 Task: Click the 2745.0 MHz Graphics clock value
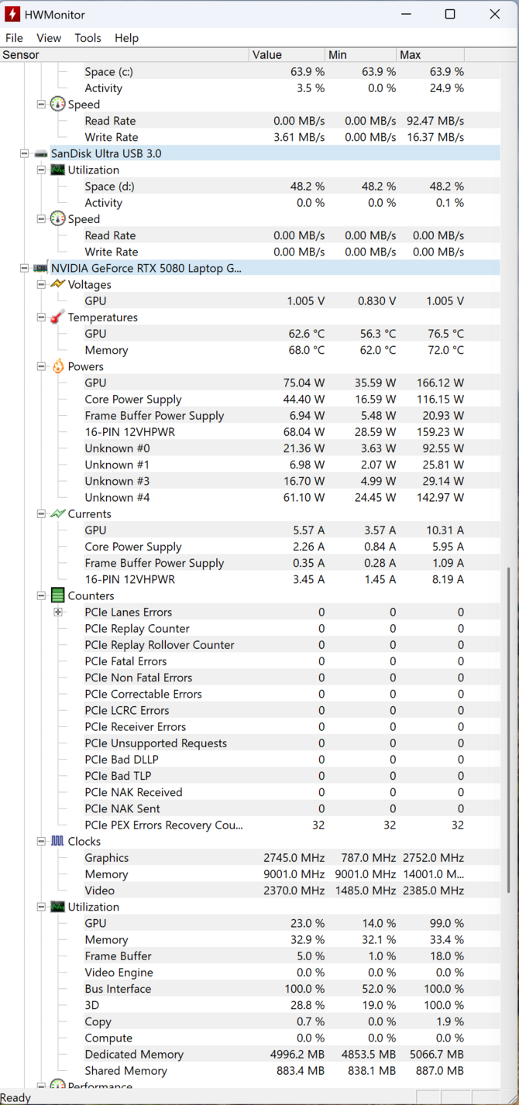(x=294, y=857)
